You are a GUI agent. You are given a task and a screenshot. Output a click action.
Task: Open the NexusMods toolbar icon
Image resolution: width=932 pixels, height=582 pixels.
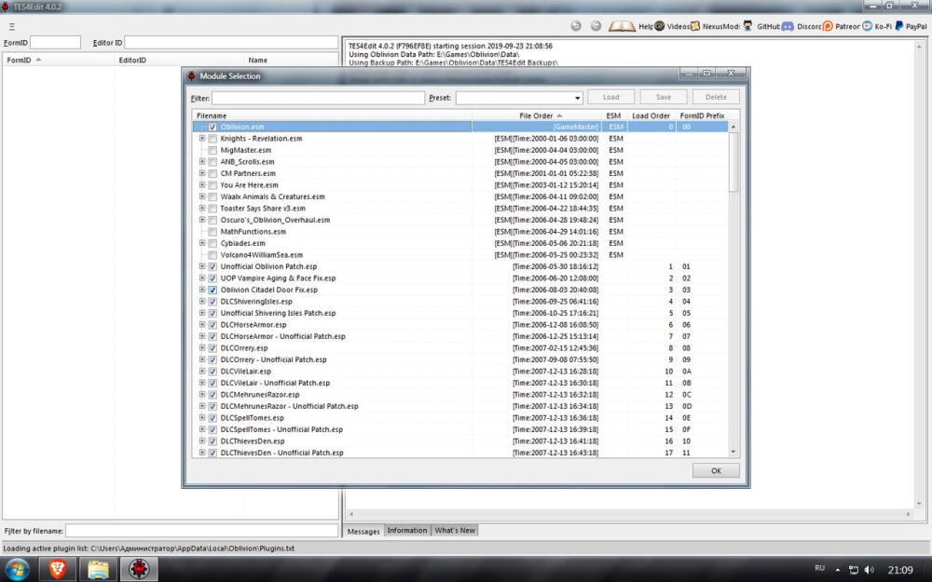pos(695,26)
